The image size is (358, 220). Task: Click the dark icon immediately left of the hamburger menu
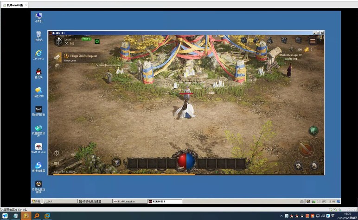click(x=298, y=41)
